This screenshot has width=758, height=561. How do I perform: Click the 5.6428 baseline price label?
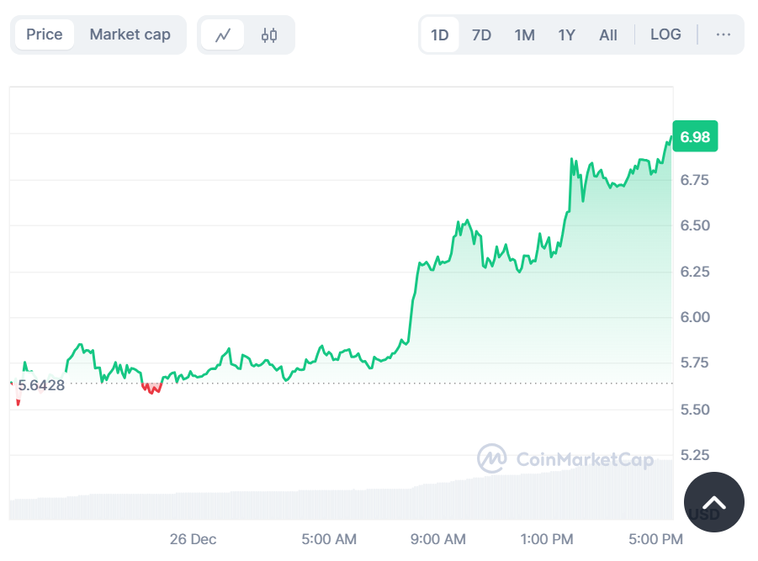click(40, 384)
